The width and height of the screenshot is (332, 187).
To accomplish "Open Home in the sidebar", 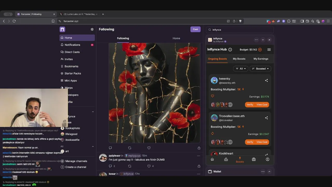I will tap(77, 38).
